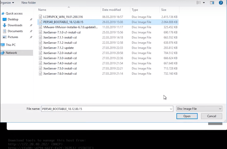Open the Downloads quick access folder
The image size is (227, 149).
pos(15,25)
